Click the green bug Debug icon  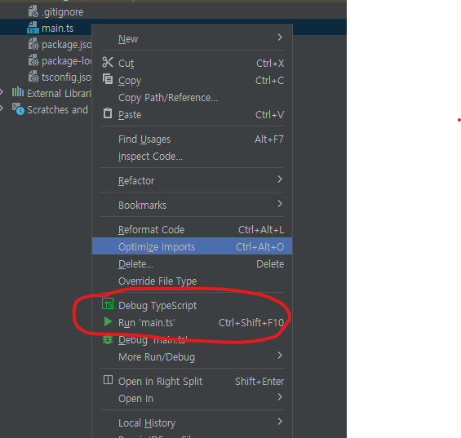108,340
